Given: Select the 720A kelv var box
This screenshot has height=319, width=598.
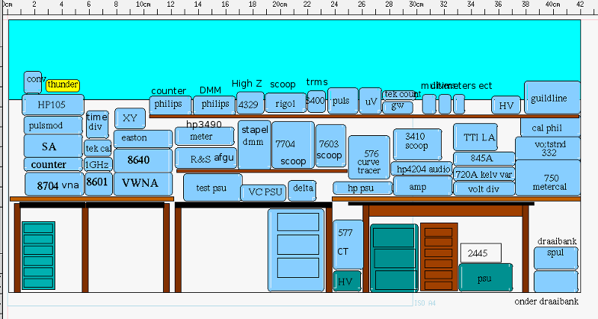Looking at the screenshot, I should click(x=484, y=174).
